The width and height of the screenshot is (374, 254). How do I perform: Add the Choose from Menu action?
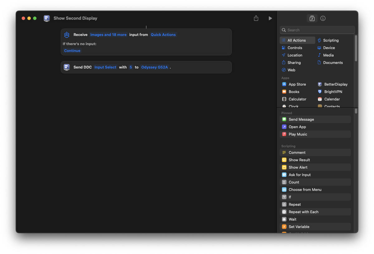pos(315,189)
